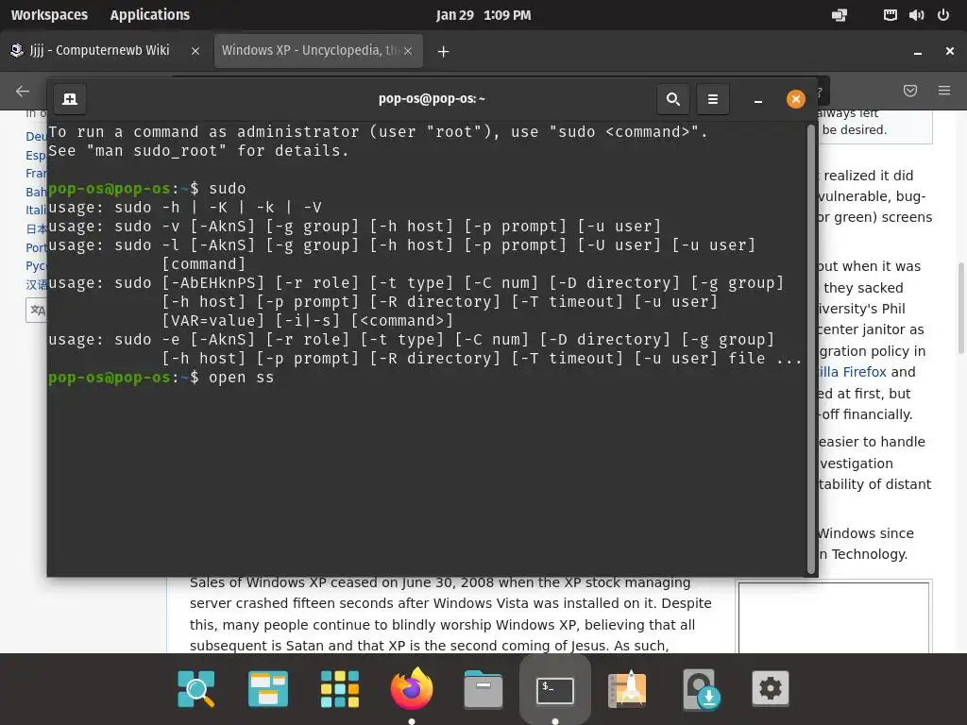Click the terminal search magnifier icon
This screenshot has width=967, height=725.
[672, 98]
